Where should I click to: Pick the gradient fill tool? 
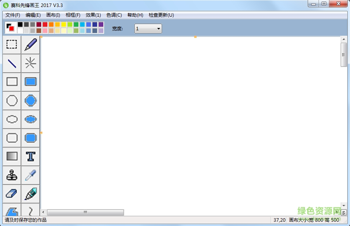coord(12,156)
